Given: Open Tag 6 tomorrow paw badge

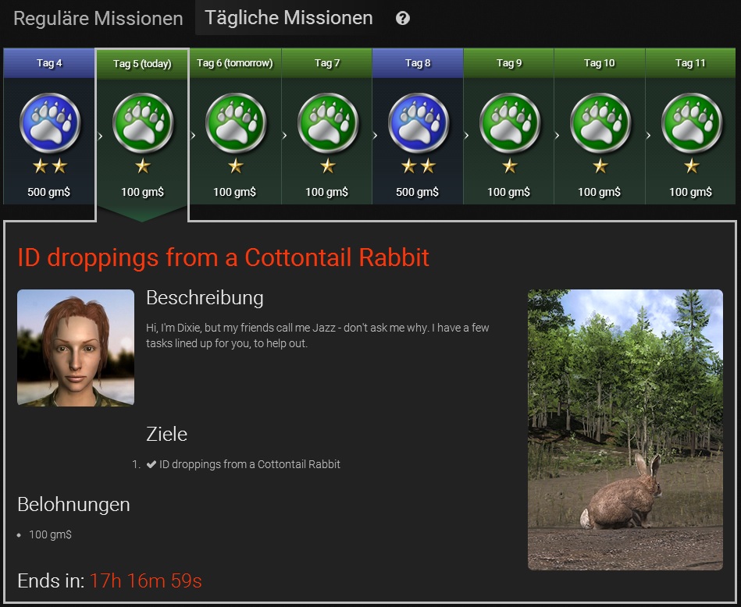Looking at the screenshot, I should tap(235, 122).
